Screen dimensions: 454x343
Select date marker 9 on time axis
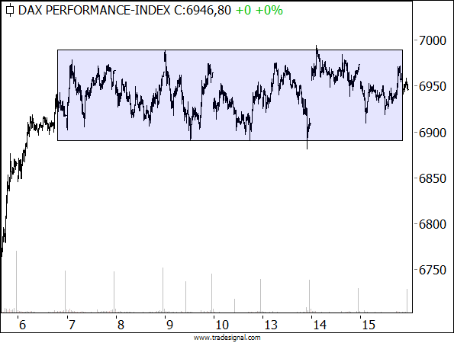click(x=169, y=325)
